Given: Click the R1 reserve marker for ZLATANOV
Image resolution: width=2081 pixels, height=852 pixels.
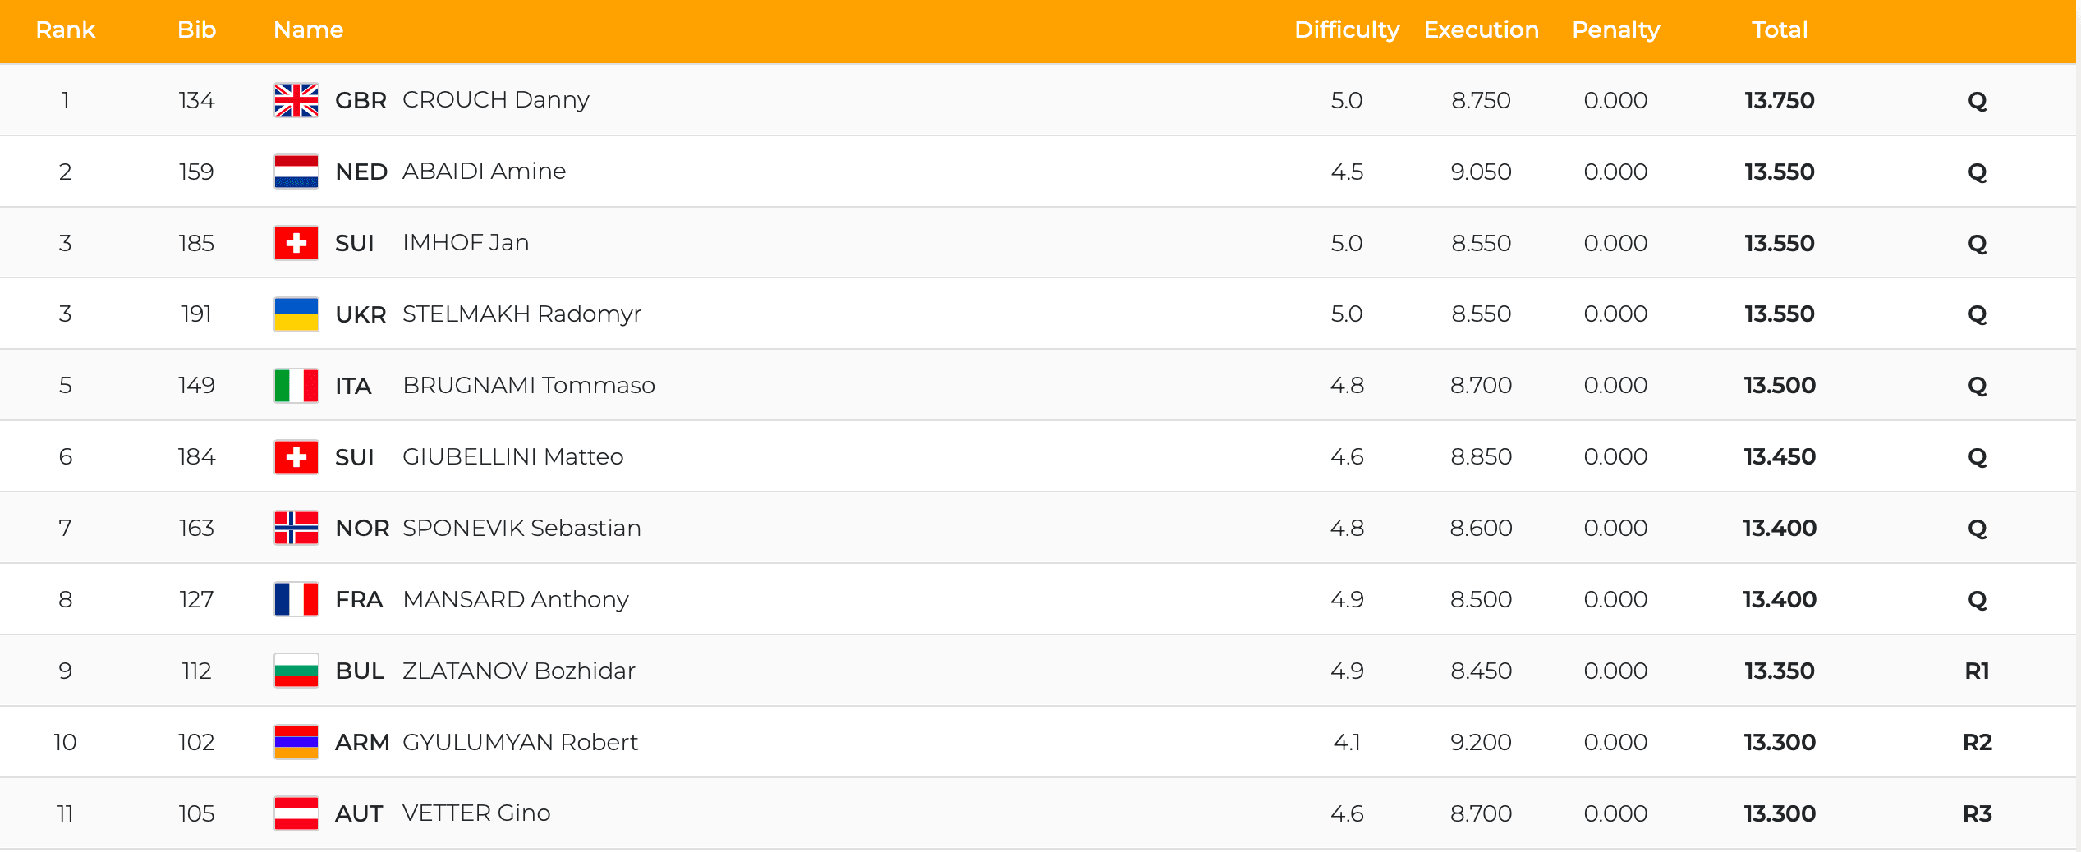Looking at the screenshot, I should (x=1976, y=671).
